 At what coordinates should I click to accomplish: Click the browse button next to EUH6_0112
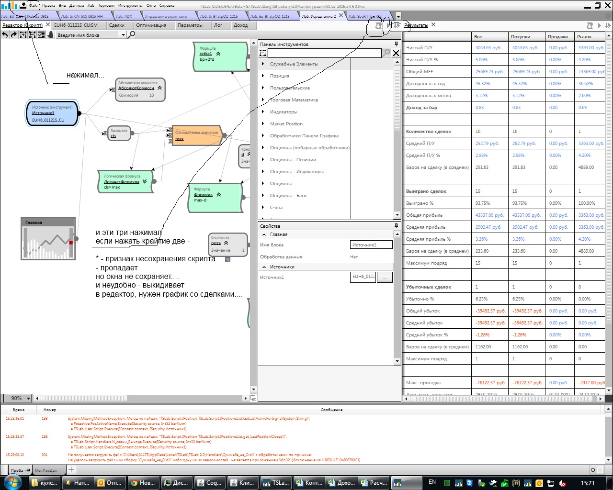point(385,277)
